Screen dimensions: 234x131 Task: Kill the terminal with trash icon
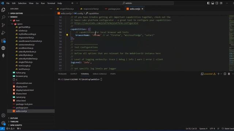pyautogui.click(x=229, y=74)
